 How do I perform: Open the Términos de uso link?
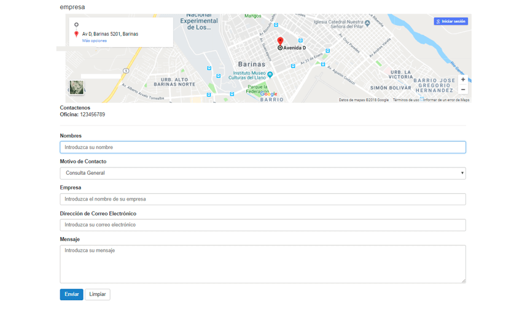tap(405, 100)
